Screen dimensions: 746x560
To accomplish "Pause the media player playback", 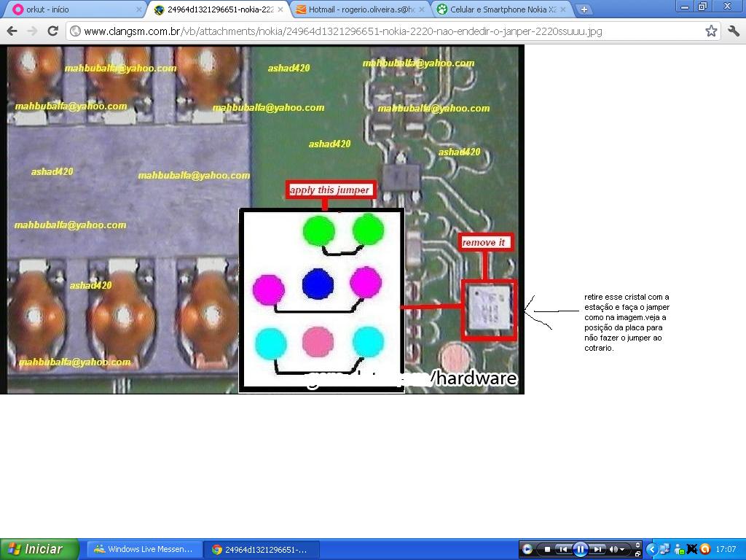I will click(580, 549).
